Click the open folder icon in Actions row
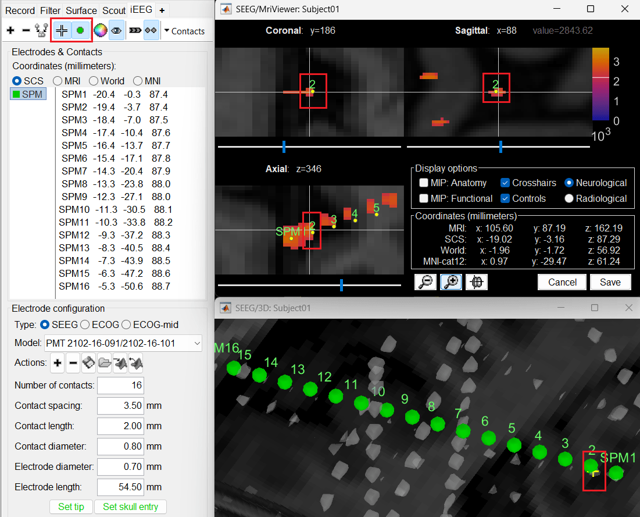Viewport: 640px width, 517px height. tap(105, 364)
